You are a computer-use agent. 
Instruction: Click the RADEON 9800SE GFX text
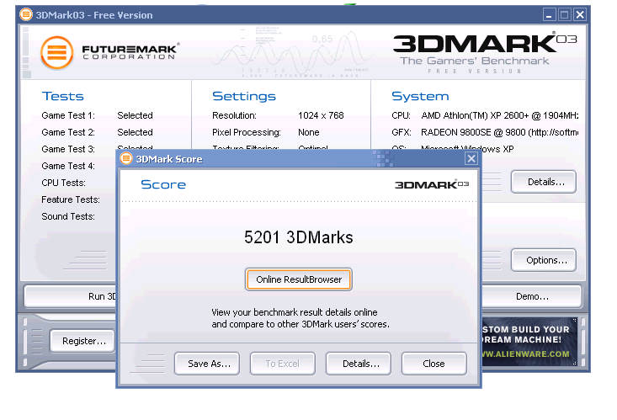(500, 132)
